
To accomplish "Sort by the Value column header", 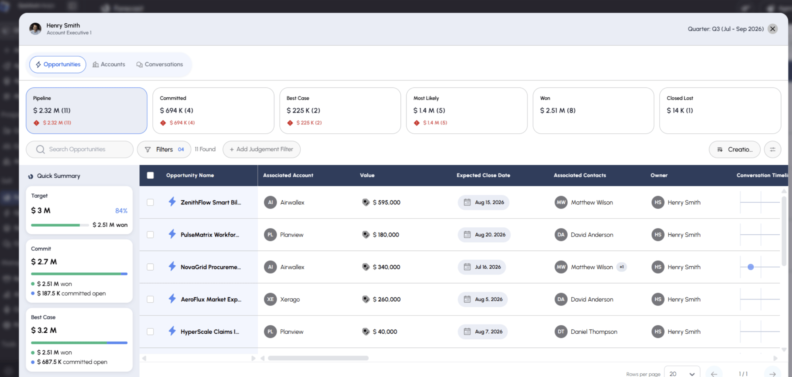I will 367,175.
